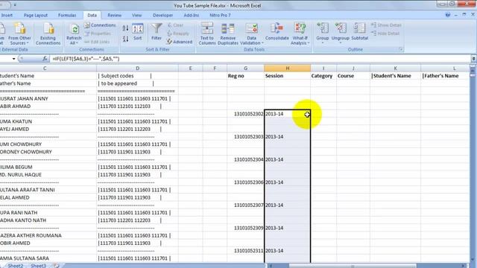Select column H header
This screenshot has height=268, width=477.
click(x=288, y=68)
